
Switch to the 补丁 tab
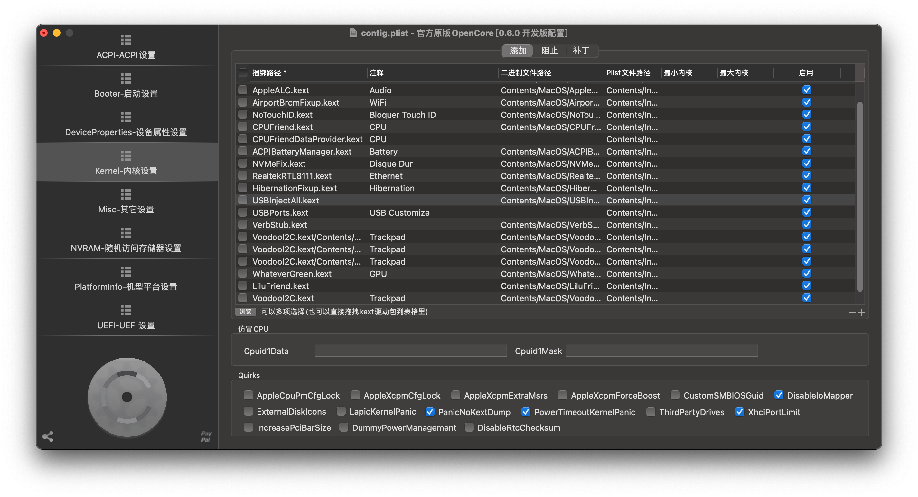pos(581,51)
